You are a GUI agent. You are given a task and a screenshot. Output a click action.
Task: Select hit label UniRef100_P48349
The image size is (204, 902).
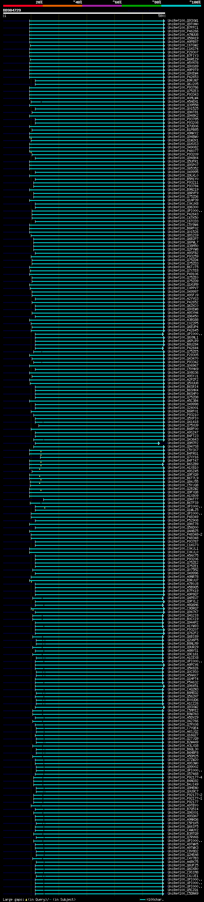click(x=183, y=517)
